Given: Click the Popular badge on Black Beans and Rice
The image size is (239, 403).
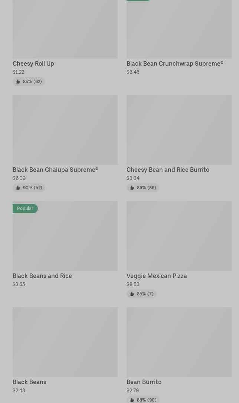Looking at the screenshot, I should pos(25,209).
